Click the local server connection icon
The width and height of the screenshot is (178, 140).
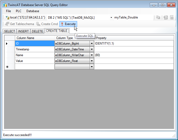[7, 18]
